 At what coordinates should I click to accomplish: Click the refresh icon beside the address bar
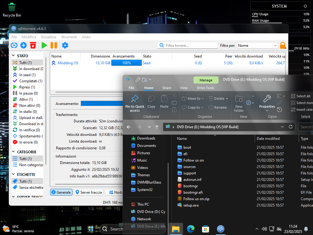[291, 127]
